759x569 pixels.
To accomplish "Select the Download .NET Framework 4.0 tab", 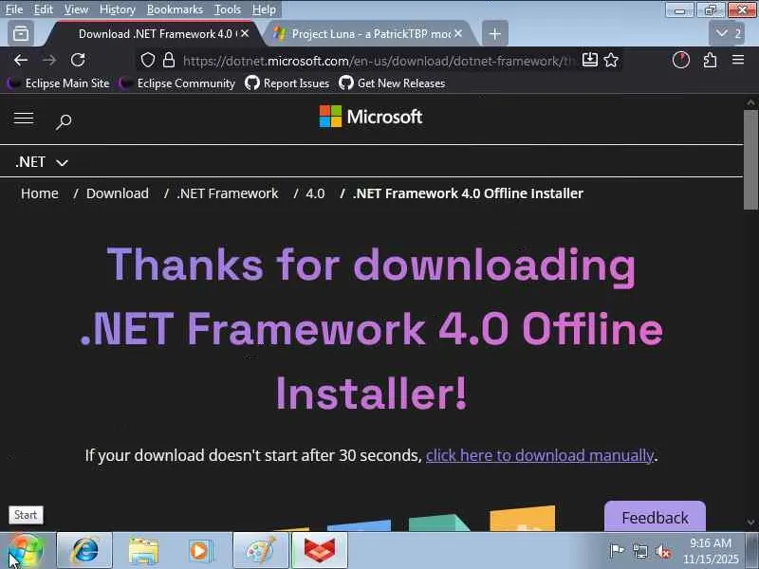I will pos(156,33).
